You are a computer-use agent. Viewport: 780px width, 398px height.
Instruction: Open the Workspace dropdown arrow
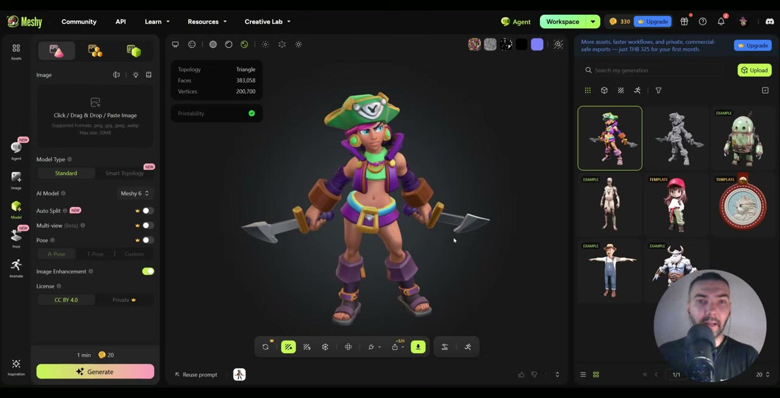(593, 21)
